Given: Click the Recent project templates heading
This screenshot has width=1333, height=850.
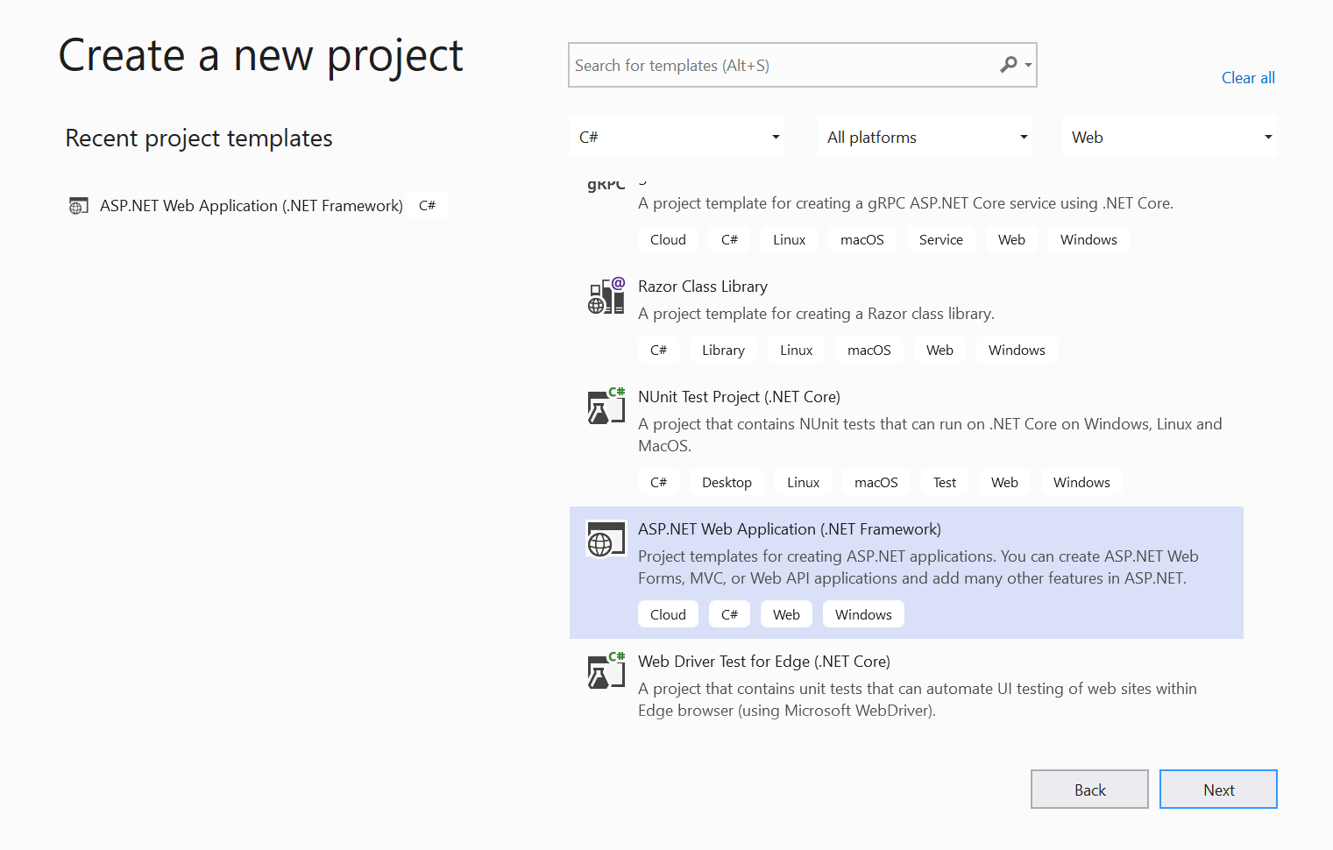Looking at the screenshot, I should tap(199, 138).
